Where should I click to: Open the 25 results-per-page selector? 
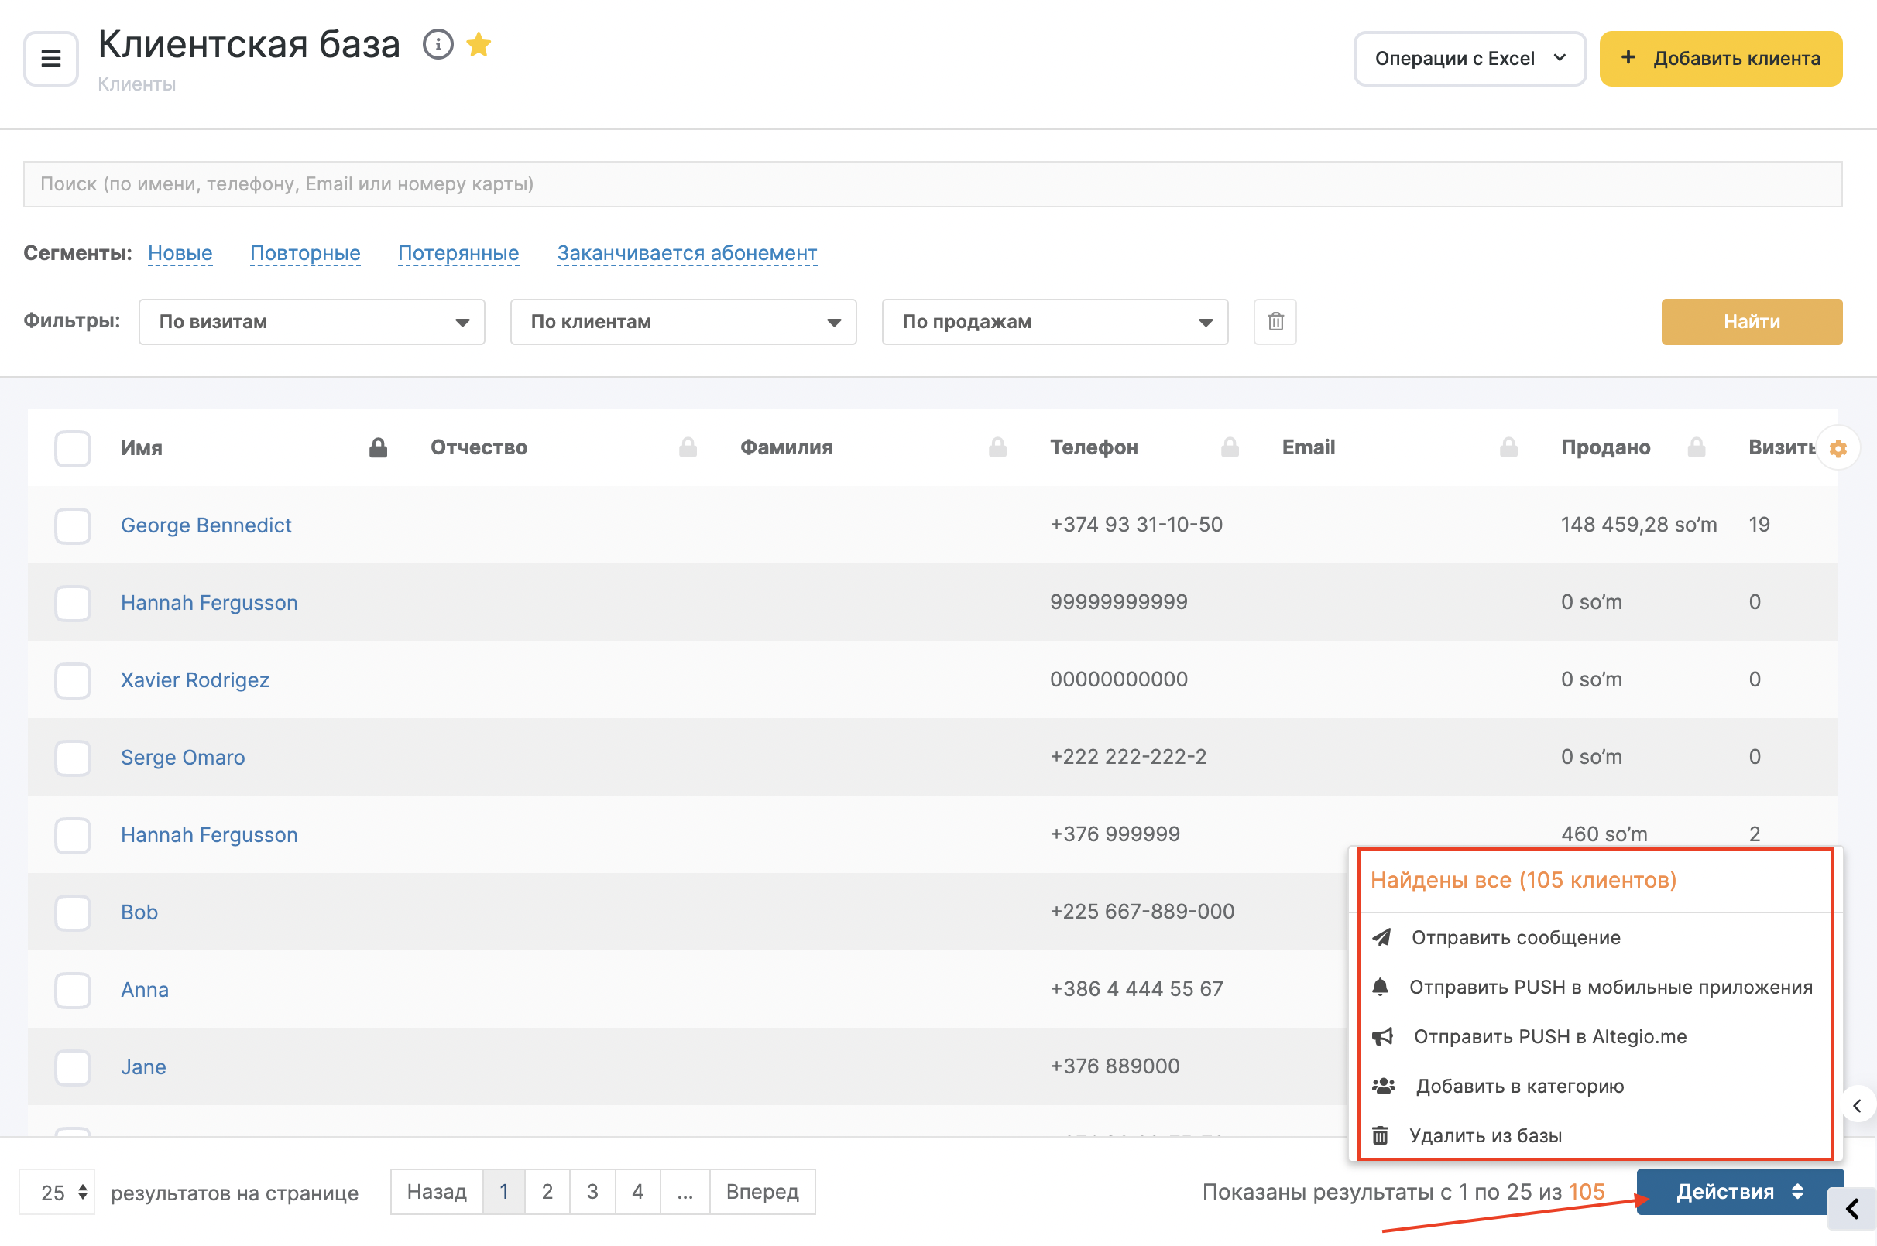[57, 1192]
